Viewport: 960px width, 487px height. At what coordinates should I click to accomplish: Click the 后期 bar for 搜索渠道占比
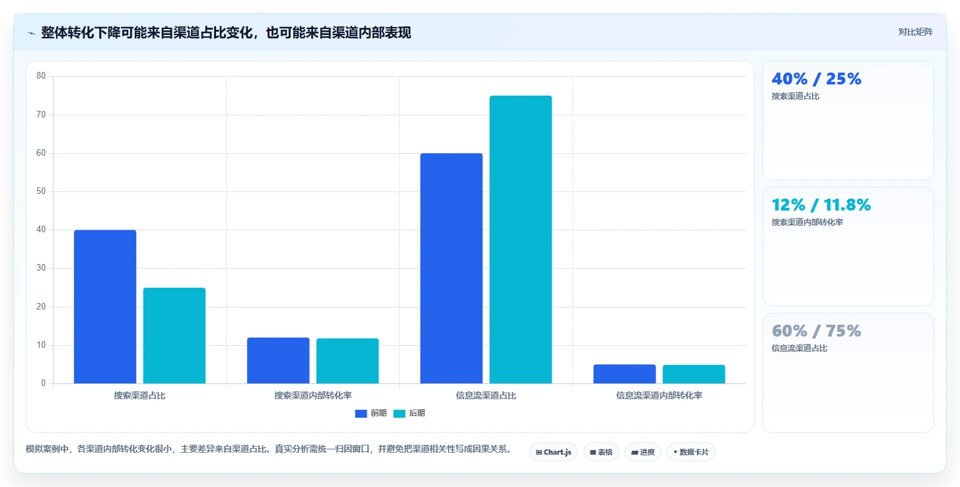(x=174, y=336)
